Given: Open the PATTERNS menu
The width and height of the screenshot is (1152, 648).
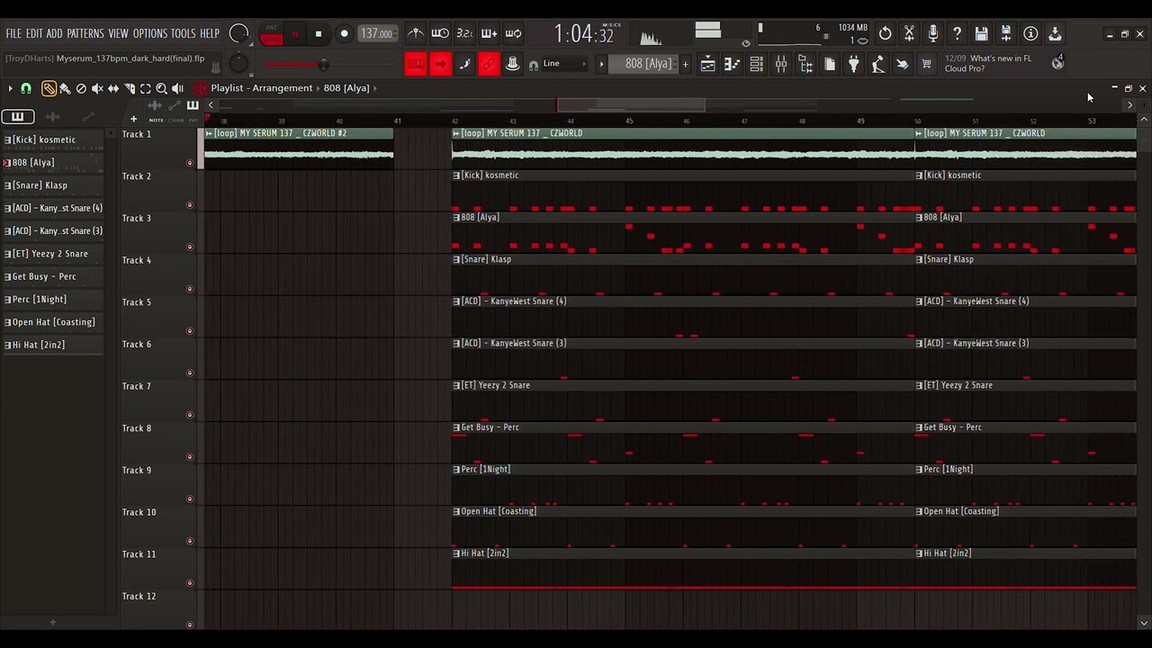Looking at the screenshot, I should click(85, 33).
